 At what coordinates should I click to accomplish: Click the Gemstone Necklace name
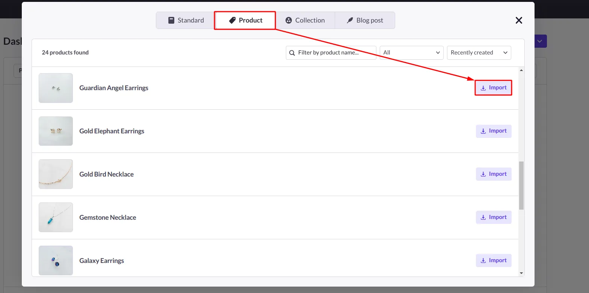tap(108, 217)
